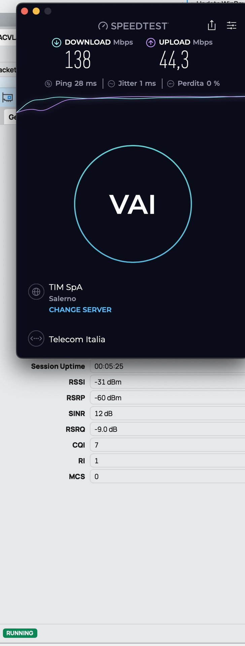Image resolution: width=245 pixels, height=646 pixels.
Task: Click the Perdita packet loss icon
Action: [171, 84]
